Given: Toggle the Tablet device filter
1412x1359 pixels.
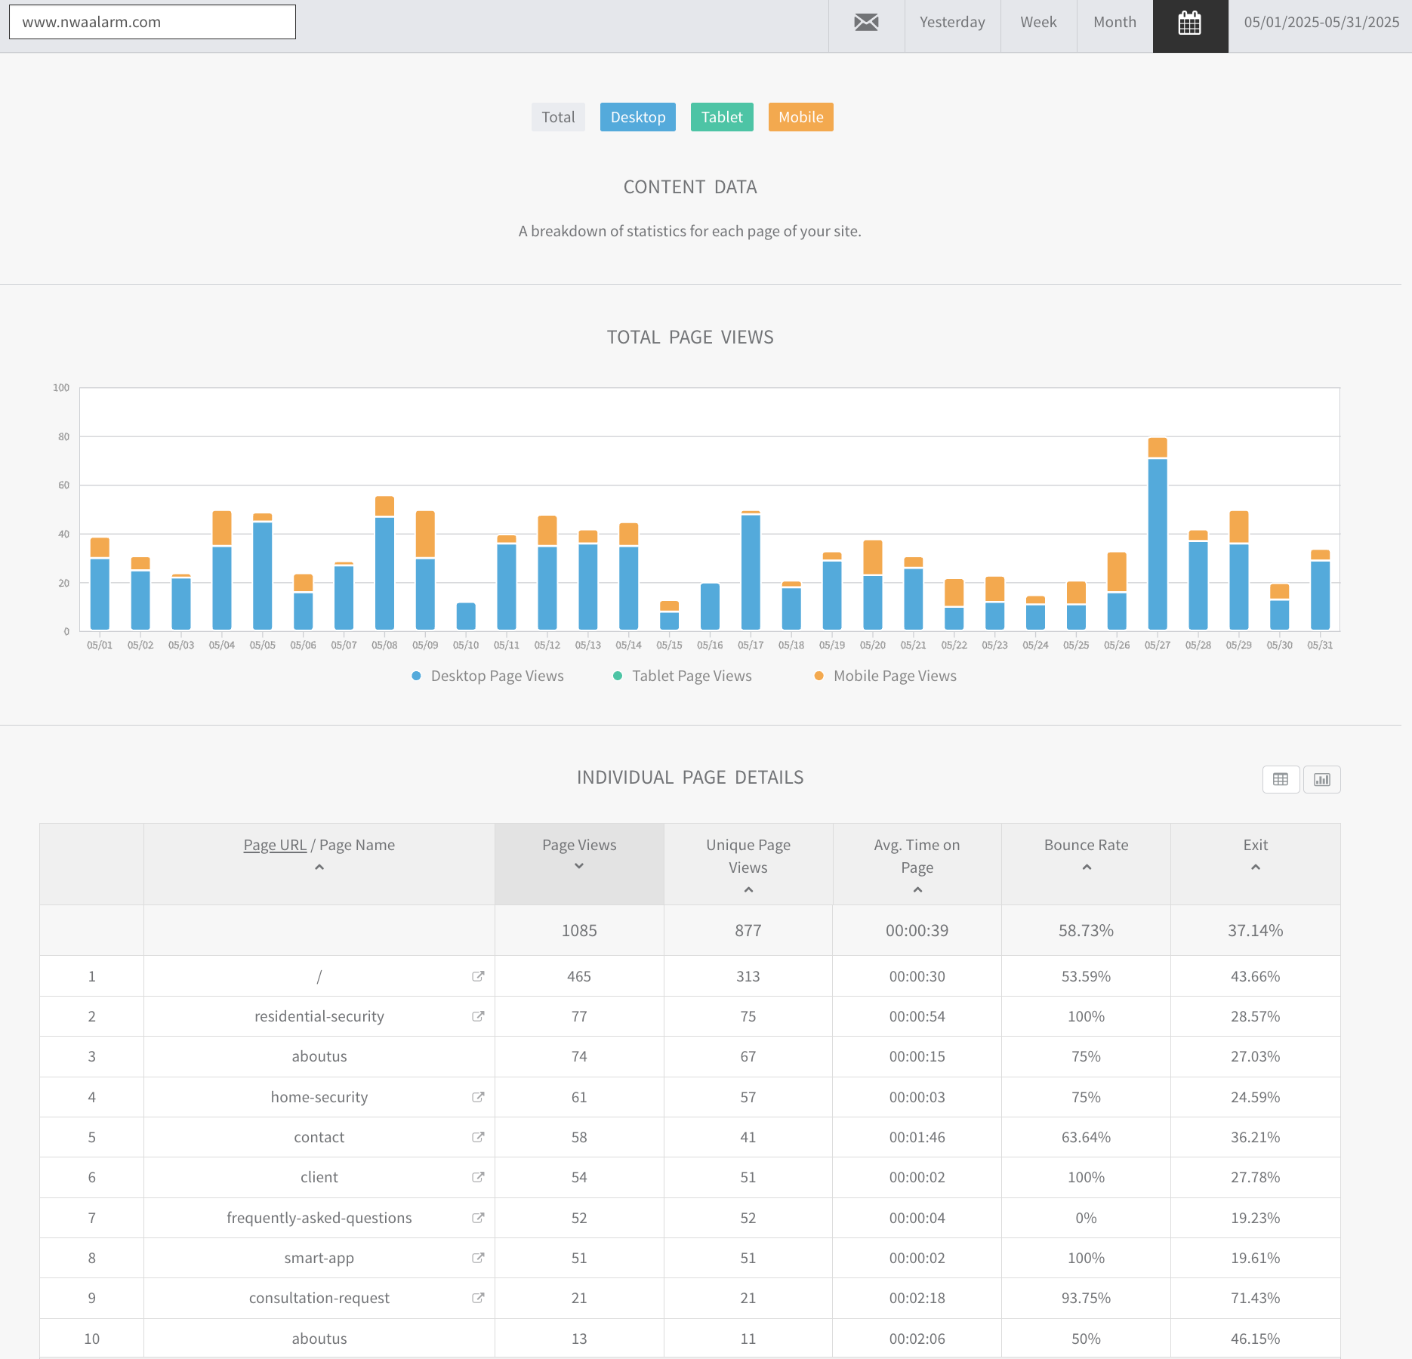Looking at the screenshot, I should pyautogui.click(x=721, y=117).
